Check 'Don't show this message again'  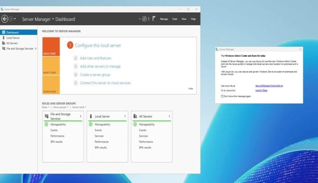[x=223, y=96]
